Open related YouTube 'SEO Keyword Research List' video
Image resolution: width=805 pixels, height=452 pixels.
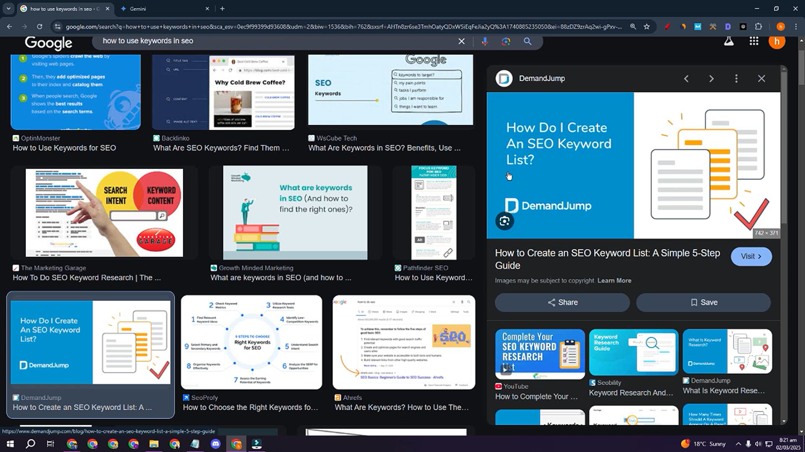pyautogui.click(x=540, y=354)
